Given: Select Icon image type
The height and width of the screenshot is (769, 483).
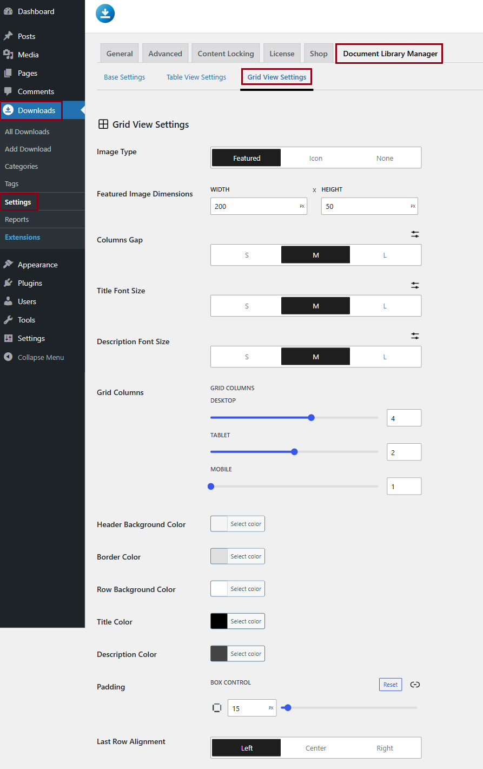Looking at the screenshot, I should [316, 158].
